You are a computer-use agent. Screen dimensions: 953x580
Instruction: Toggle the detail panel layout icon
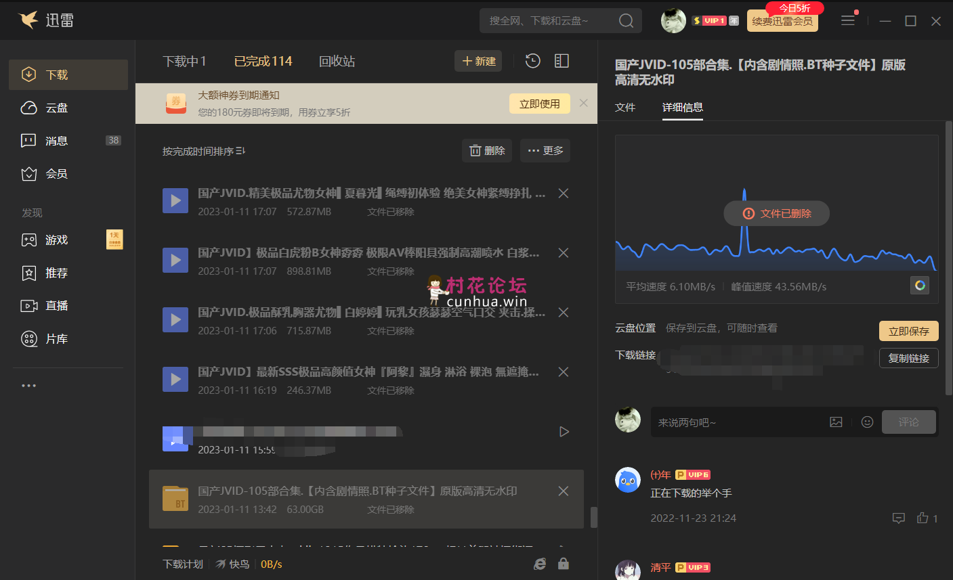[562, 61]
